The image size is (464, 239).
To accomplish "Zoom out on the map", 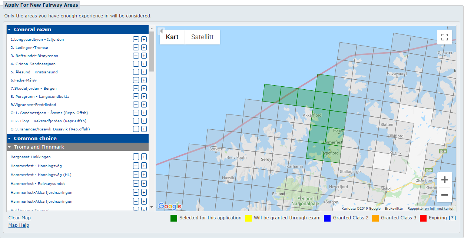I will pyautogui.click(x=445, y=195).
